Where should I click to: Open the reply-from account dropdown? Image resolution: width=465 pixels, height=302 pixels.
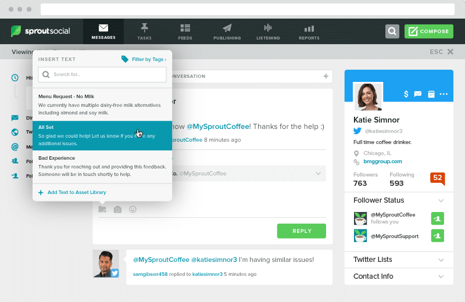(318, 173)
